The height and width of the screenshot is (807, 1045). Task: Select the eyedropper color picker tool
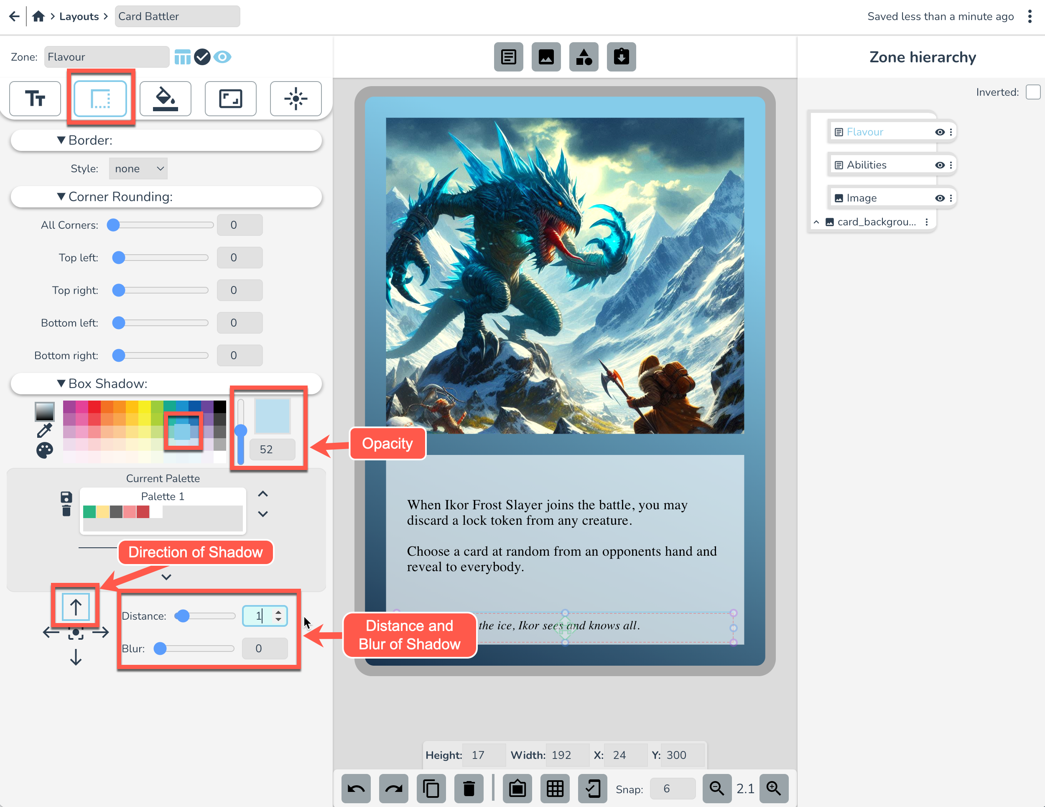click(x=44, y=430)
